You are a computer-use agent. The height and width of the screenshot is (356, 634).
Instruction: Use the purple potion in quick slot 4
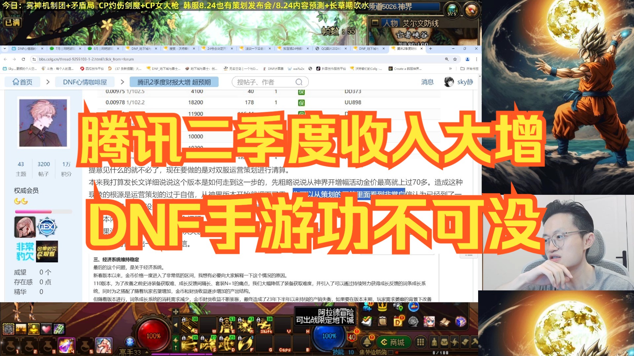(x=66, y=345)
